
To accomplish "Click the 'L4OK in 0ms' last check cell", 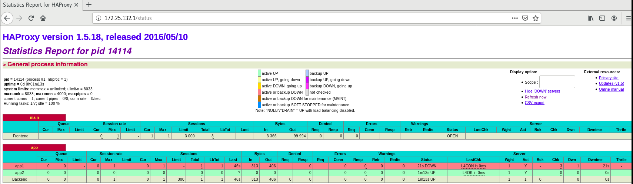I will tap(473, 173).
